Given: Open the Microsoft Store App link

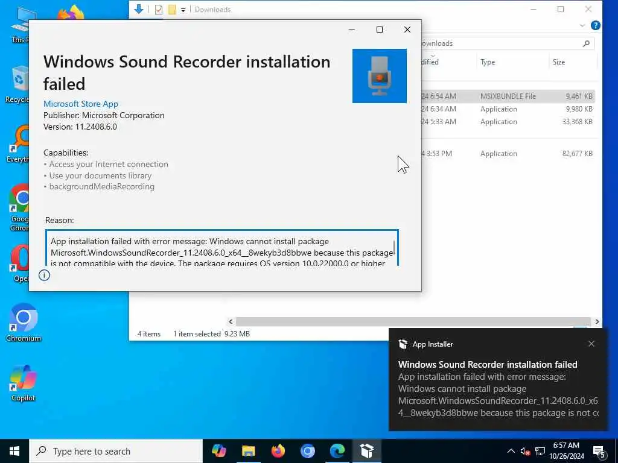Looking at the screenshot, I should pos(81,104).
